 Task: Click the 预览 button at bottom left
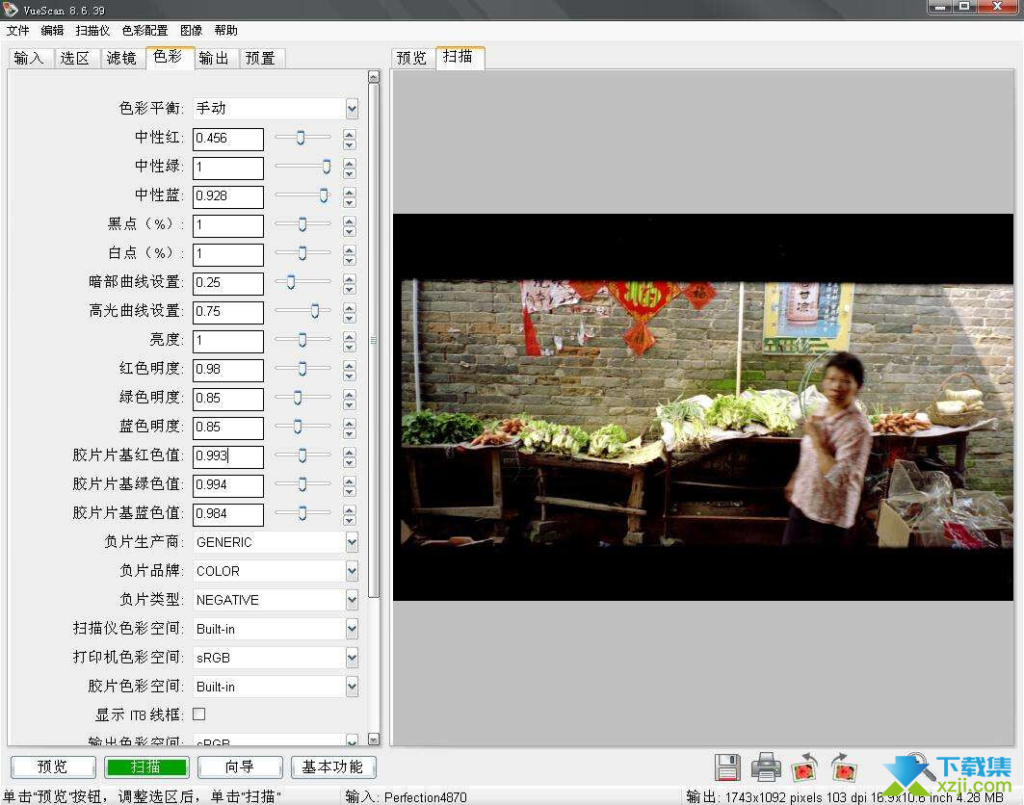pos(53,766)
